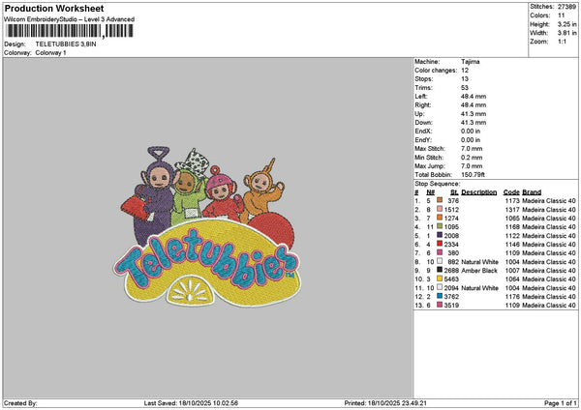Screen dimensions: 581x410
Task: Click the 'Left:' measurement row
Action: pos(450,97)
